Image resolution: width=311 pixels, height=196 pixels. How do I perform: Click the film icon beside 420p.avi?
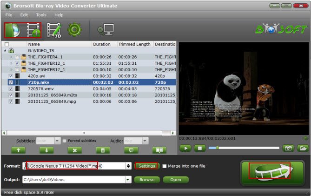pyautogui.click(x=18, y=76)
